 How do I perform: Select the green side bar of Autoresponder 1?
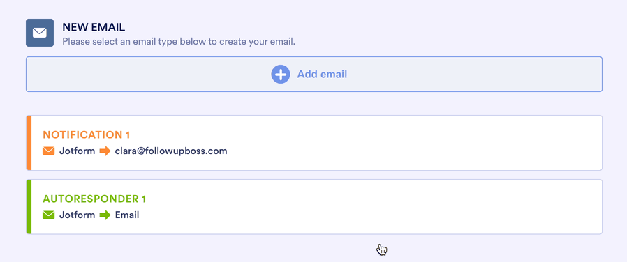(x=29, y=206)
